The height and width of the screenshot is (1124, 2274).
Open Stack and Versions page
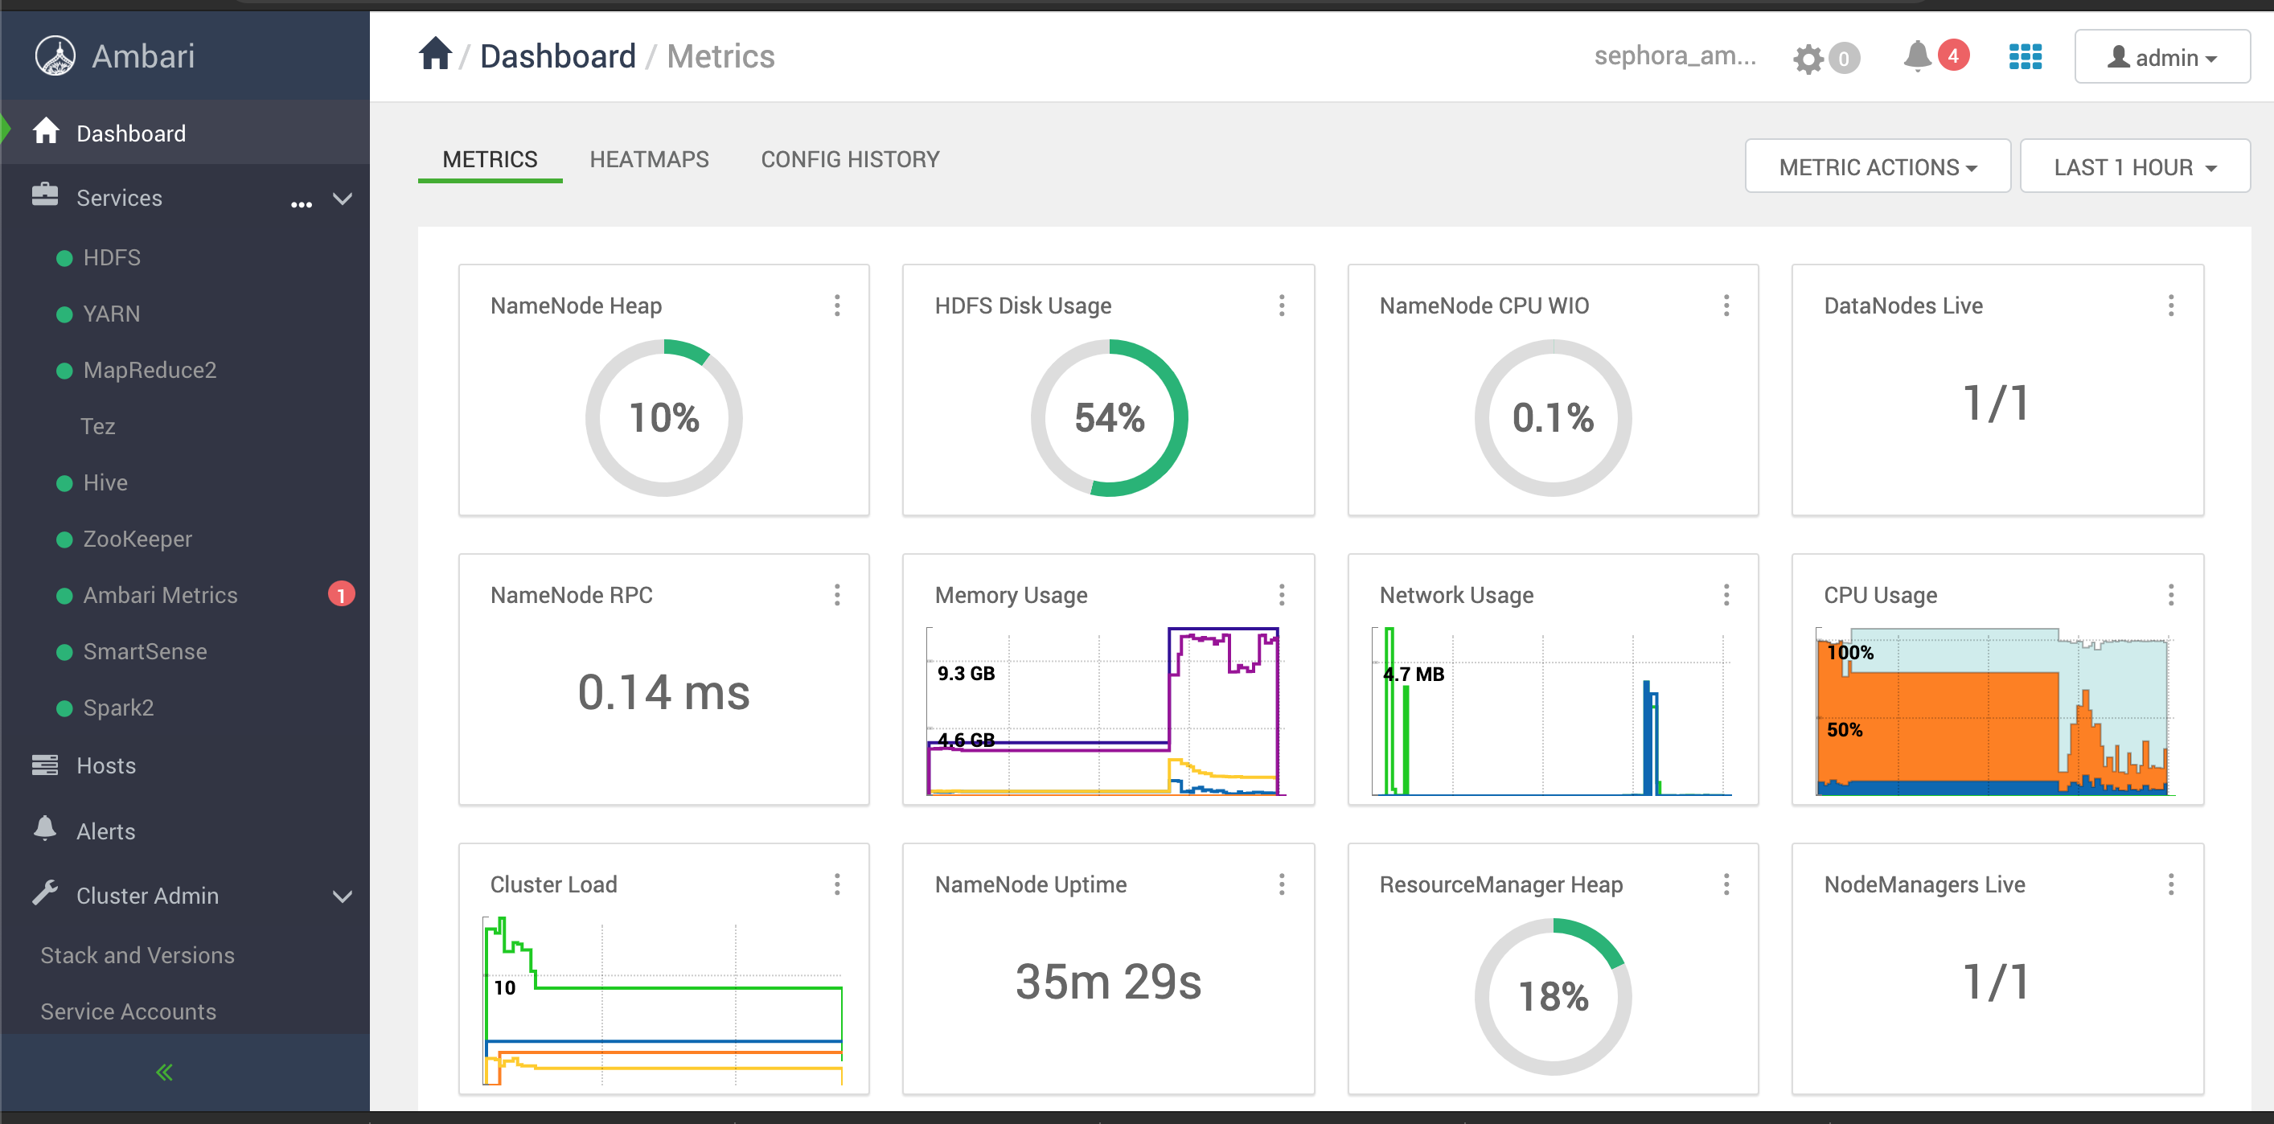coord(138,955)
